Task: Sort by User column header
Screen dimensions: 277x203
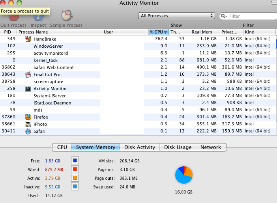Action: [x=125, y=32]
